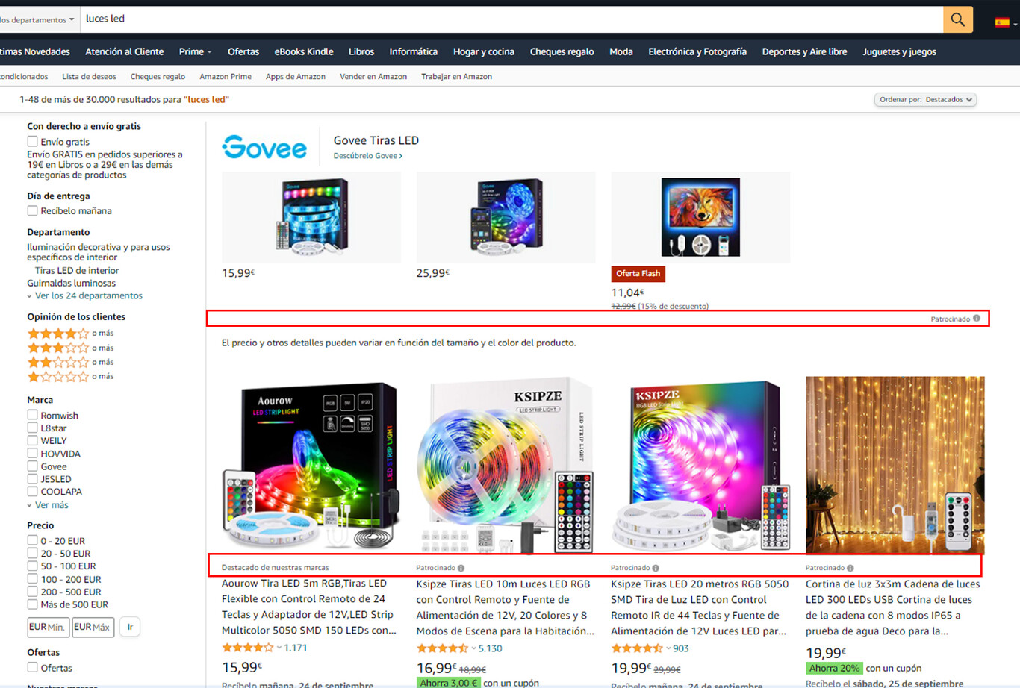
Task: Click the Ir price filter button
Action: (x=130, y=627)
